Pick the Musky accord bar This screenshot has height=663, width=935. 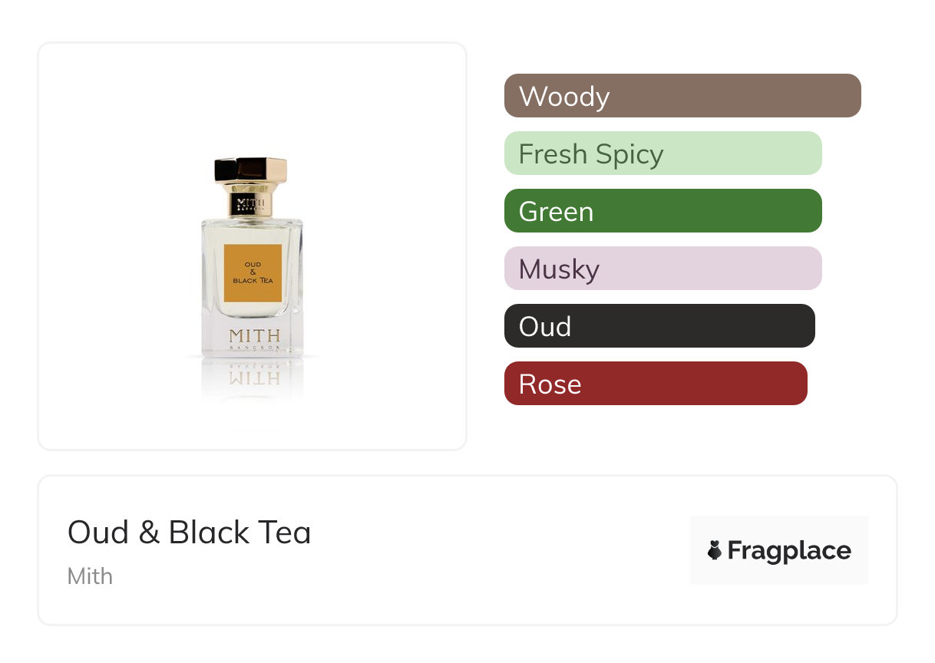[662, 269]
